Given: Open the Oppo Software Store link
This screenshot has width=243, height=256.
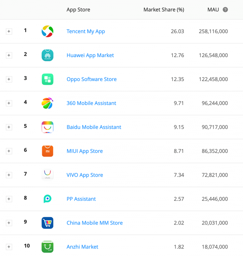Looking at the screenshot, I should point(92,79).
